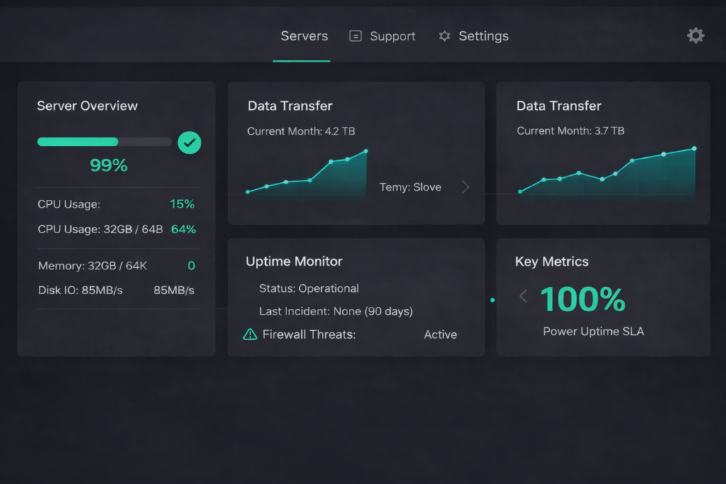Go to previous Key Metrics with left chevron
The height and width of the screenshot is (484, 726).
pos(523,296)
